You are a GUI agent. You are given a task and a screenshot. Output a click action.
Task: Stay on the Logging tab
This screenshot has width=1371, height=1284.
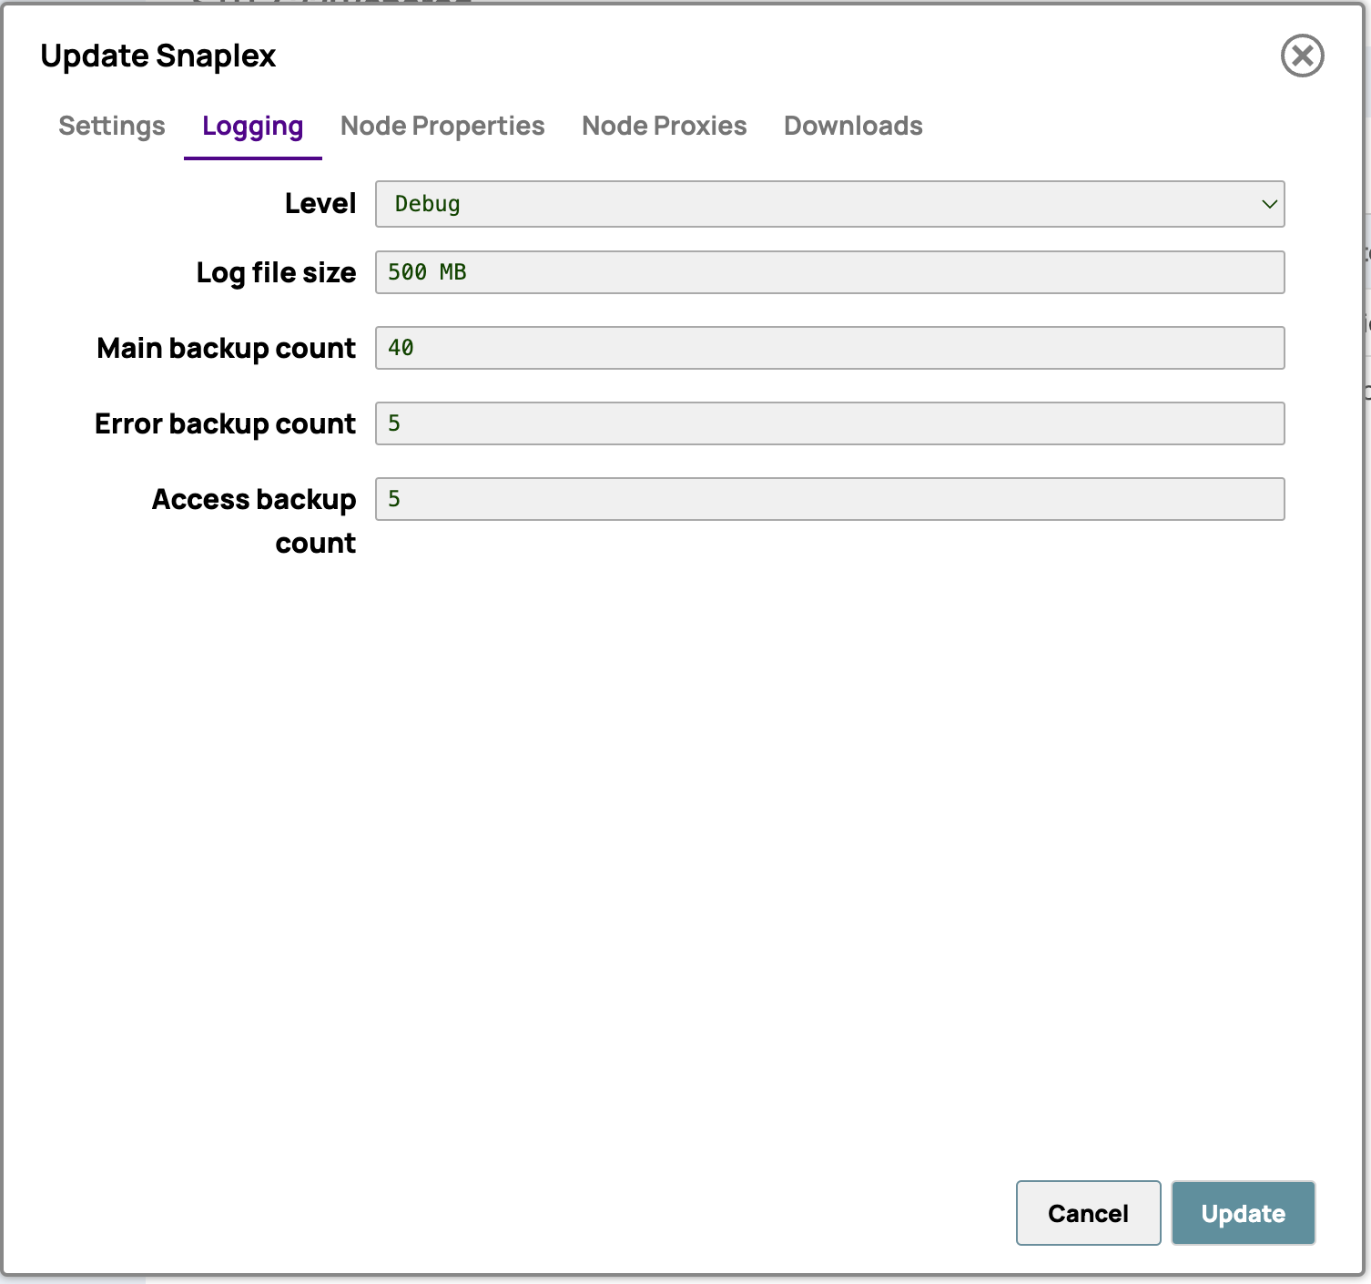coord(253,126)
